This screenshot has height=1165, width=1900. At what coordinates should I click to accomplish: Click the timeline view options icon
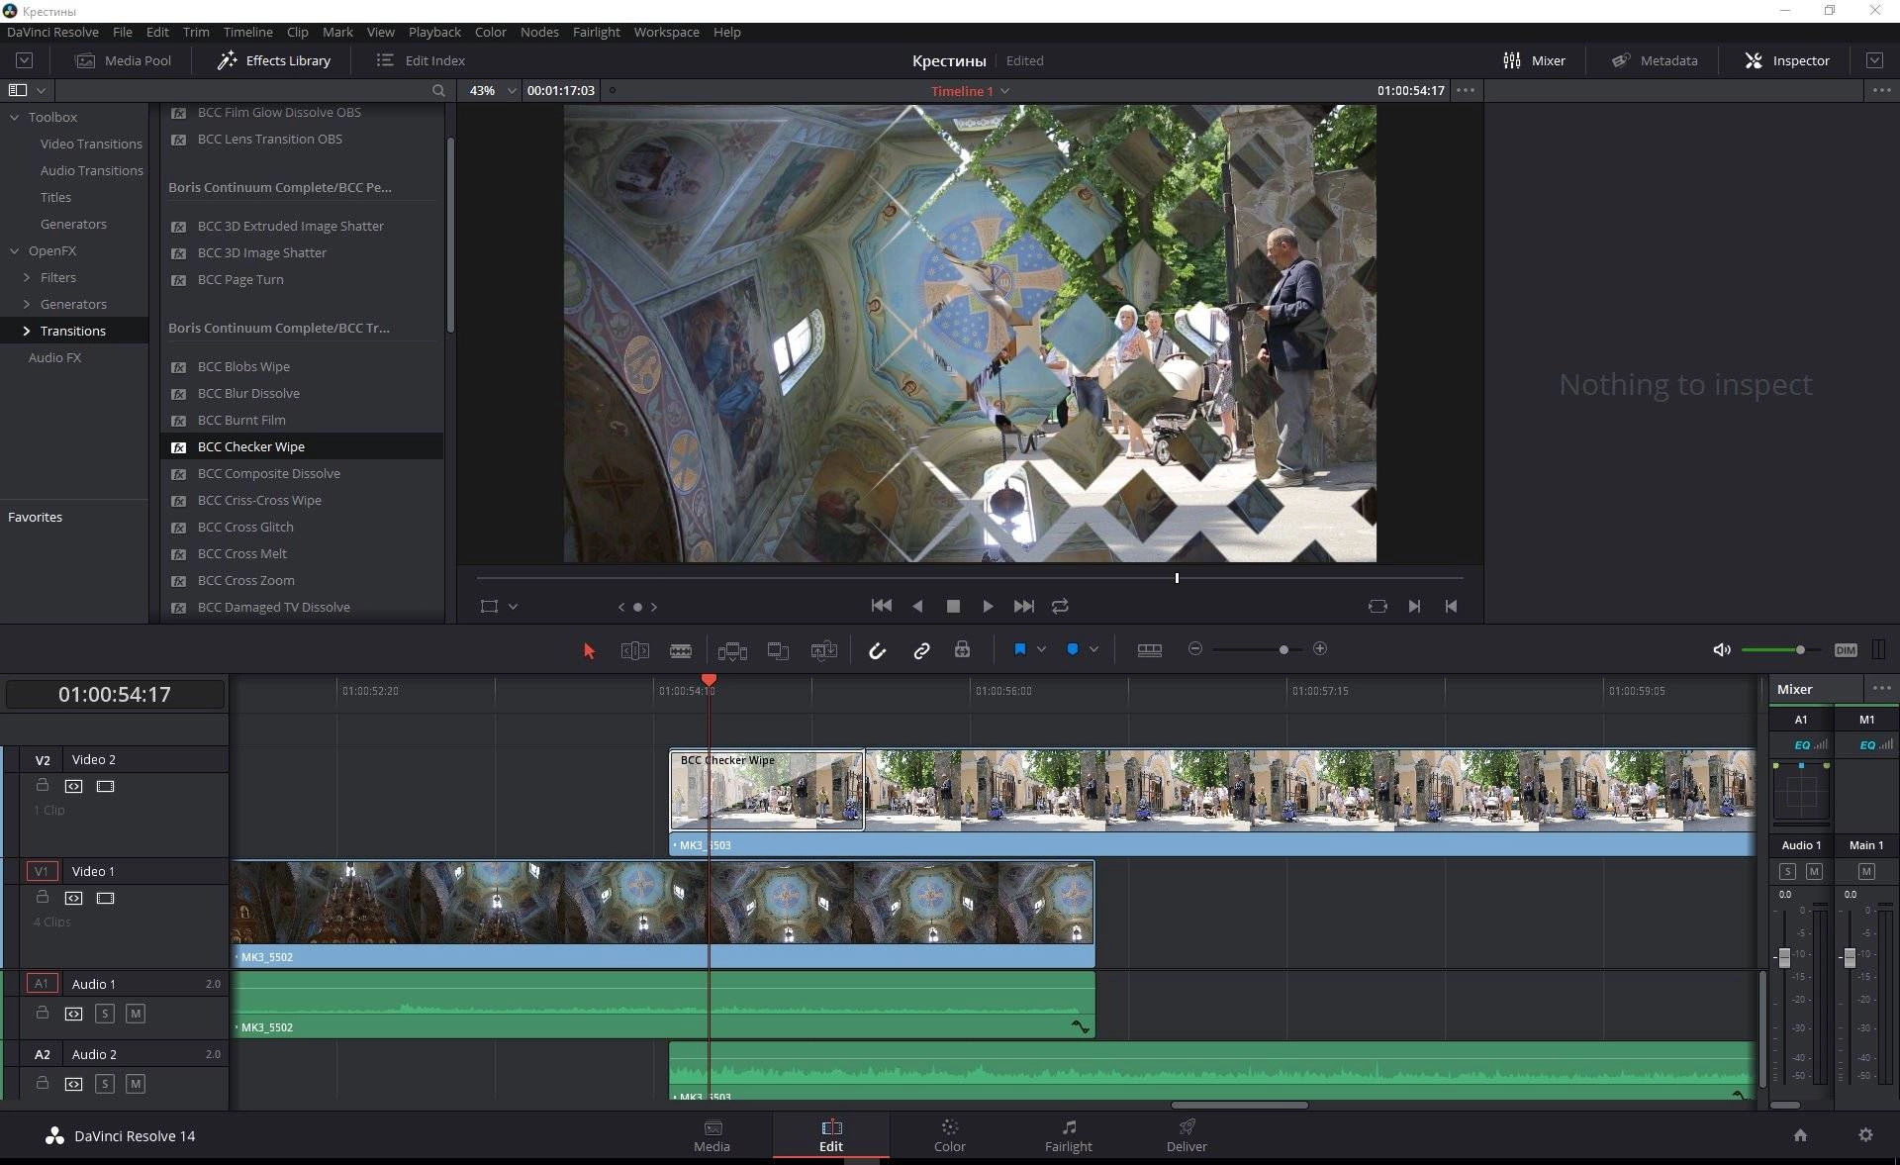click(1150, 649)
